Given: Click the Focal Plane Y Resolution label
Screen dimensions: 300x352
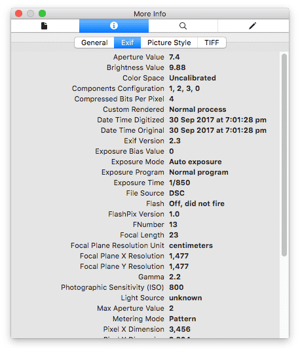Looking at the screenshot, I should coord(122,266).
